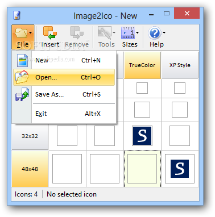Viewport: 215px width, 217px height.
Task: Click the TrueColor column header
Action: 142,65
